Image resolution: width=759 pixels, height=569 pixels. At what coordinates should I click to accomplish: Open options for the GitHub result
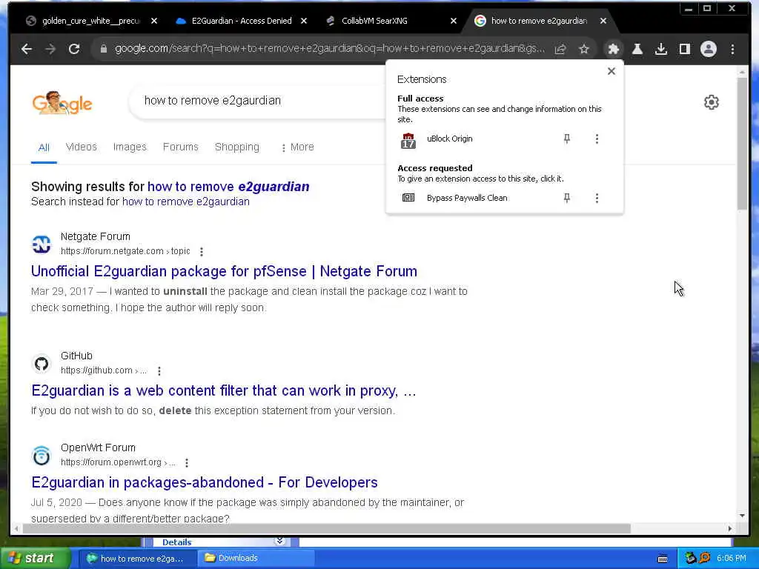click(x=159, y=370)
